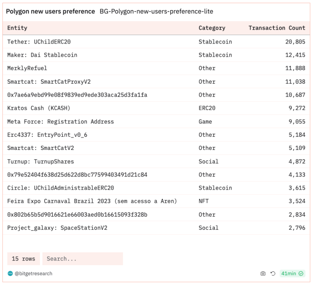The height and width of the screenshot is (286, 312).
Task: Select the 'Tether: UChildERC20' row entity
Action: tap(39, 42)
